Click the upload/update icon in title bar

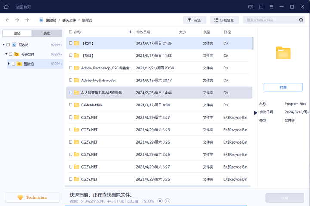coord(261,7)
